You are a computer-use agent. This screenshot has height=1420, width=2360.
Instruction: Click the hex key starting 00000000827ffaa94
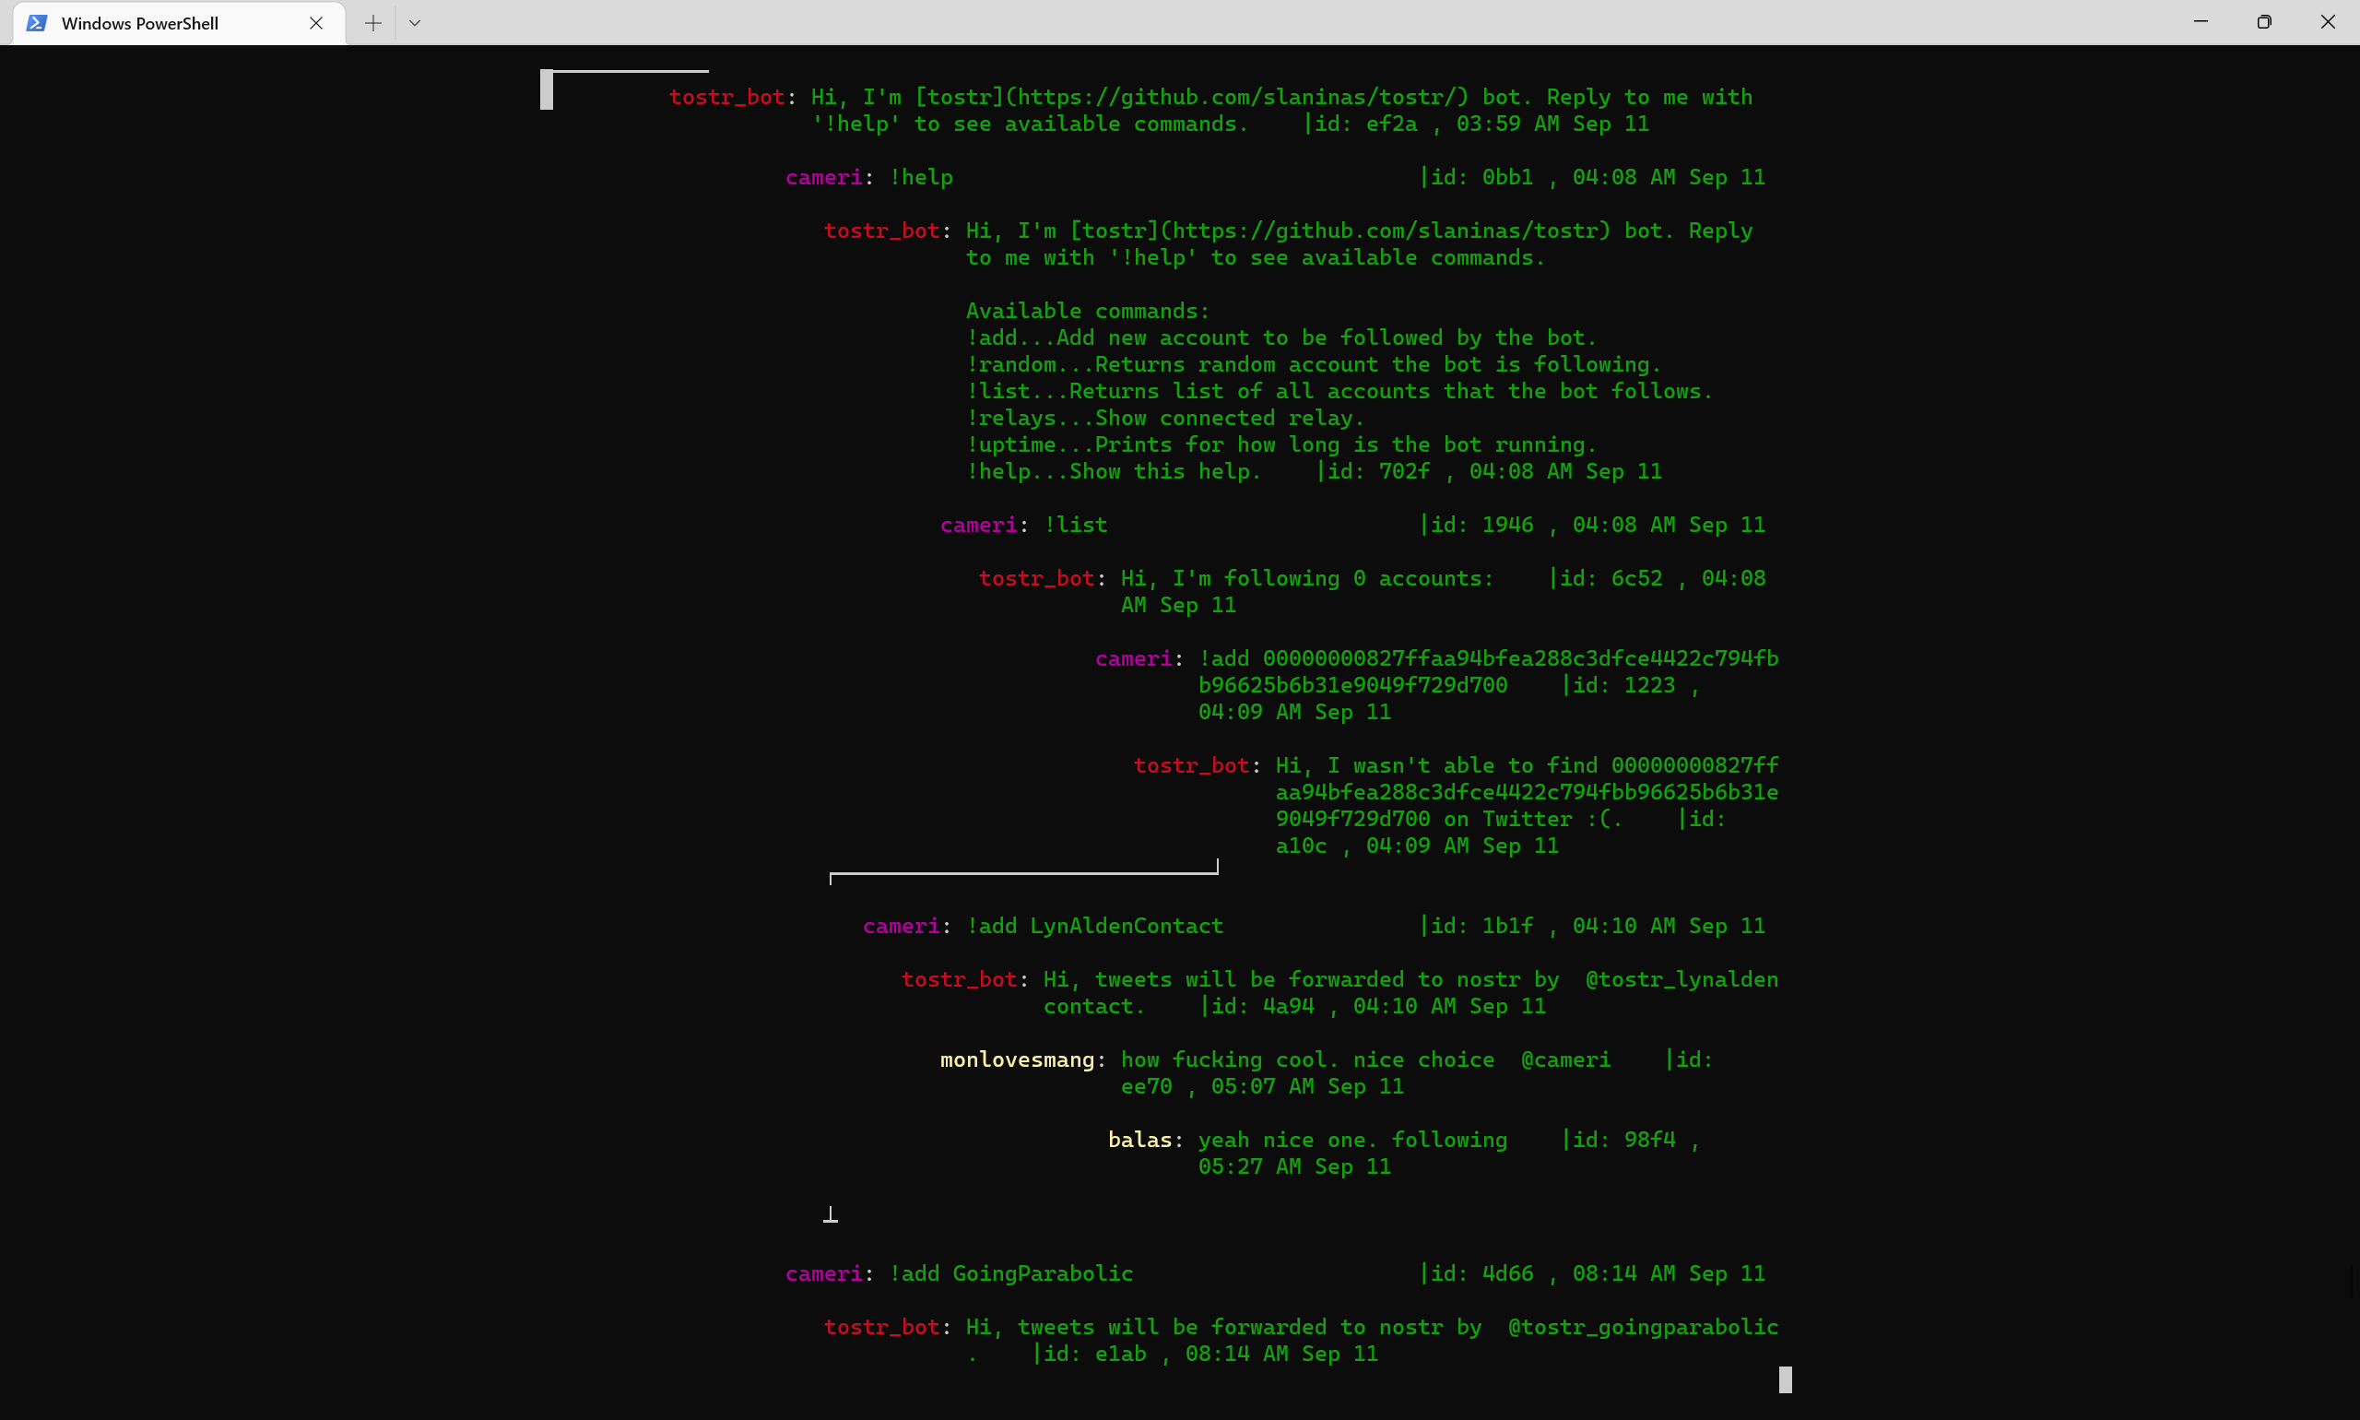(1489, 671)
